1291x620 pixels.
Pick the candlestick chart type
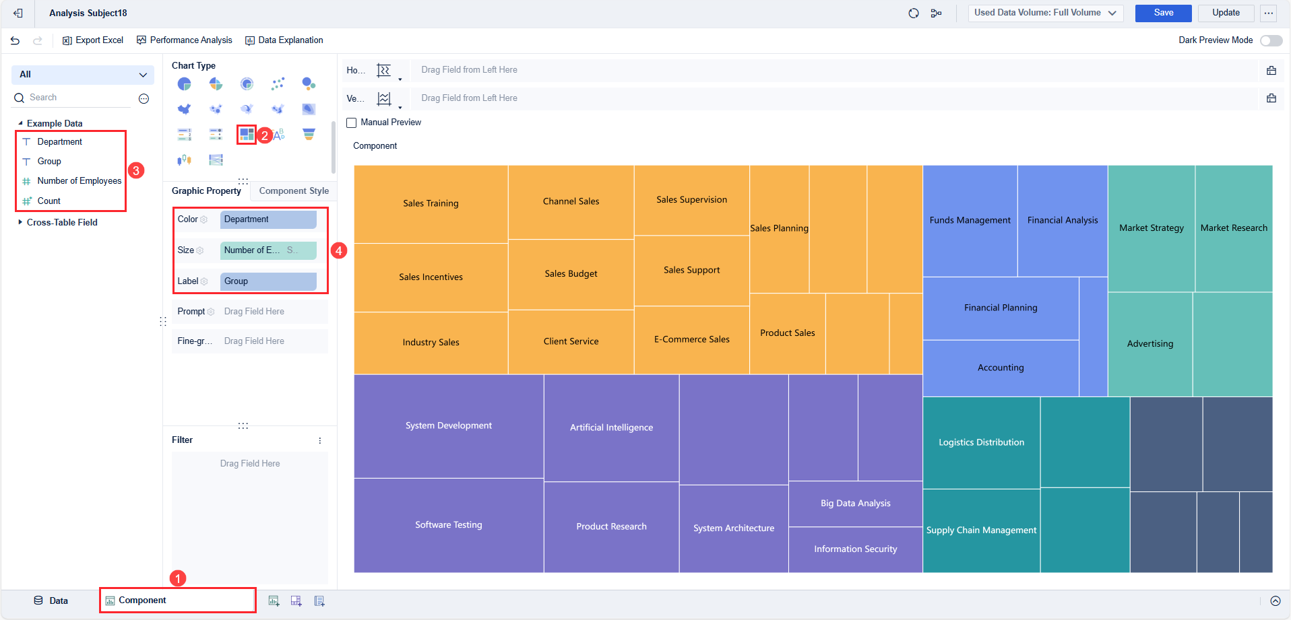coord(184,160)
